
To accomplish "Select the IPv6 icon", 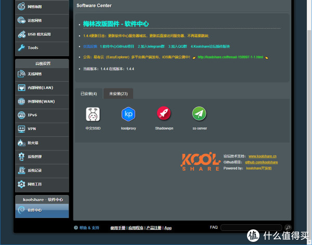I will point(21,115).
